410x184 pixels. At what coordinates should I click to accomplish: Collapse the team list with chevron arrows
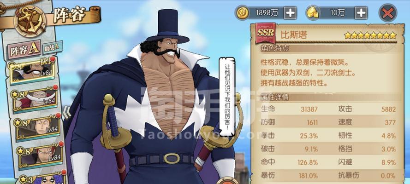pyautogui.click(x=67, y=112)
